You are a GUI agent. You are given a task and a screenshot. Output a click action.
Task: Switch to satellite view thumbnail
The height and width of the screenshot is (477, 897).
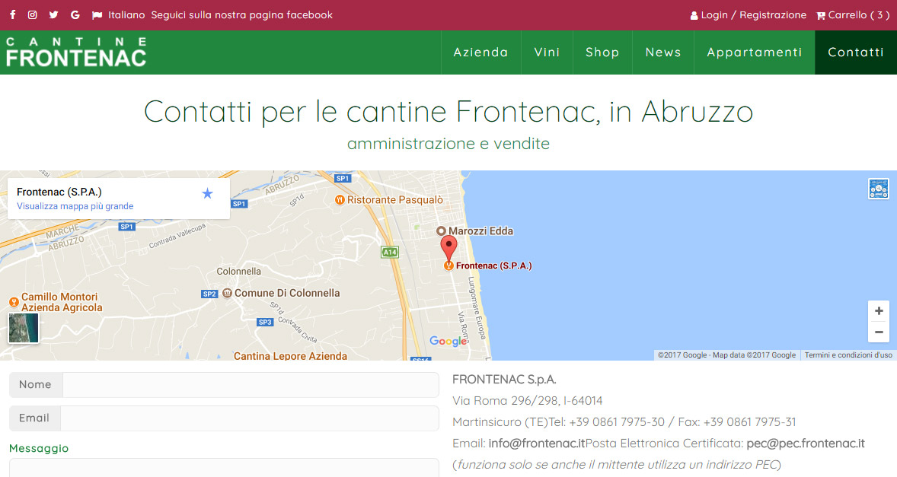24,328
